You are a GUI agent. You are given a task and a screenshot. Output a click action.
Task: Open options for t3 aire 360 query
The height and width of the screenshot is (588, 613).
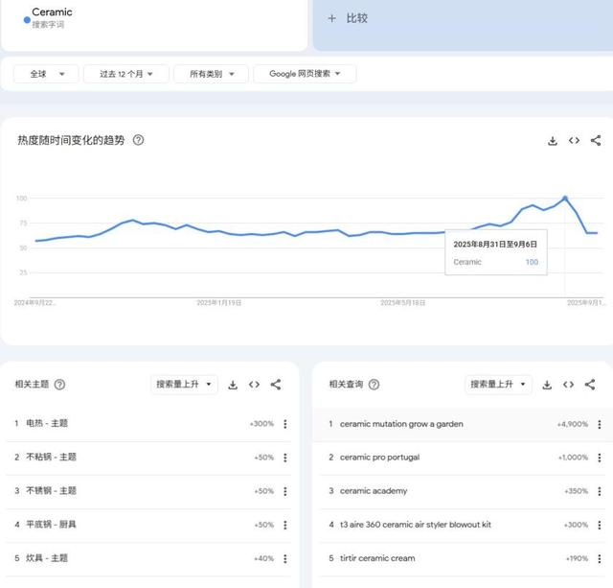tap(600, 525)
